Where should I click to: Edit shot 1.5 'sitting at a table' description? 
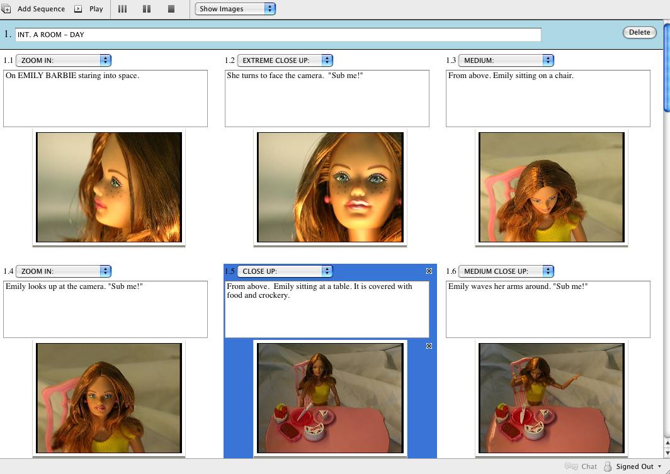click(327, 309)
